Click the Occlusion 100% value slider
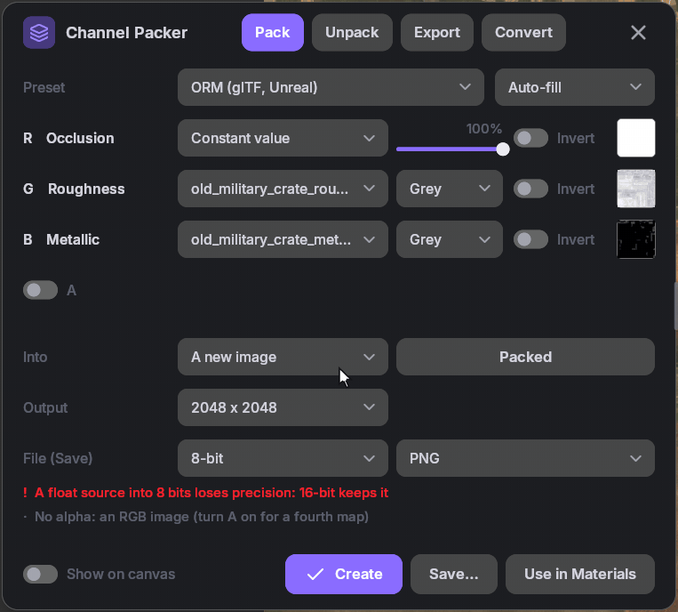This screenshot has height=612, width=678. (x=452, y=149)
